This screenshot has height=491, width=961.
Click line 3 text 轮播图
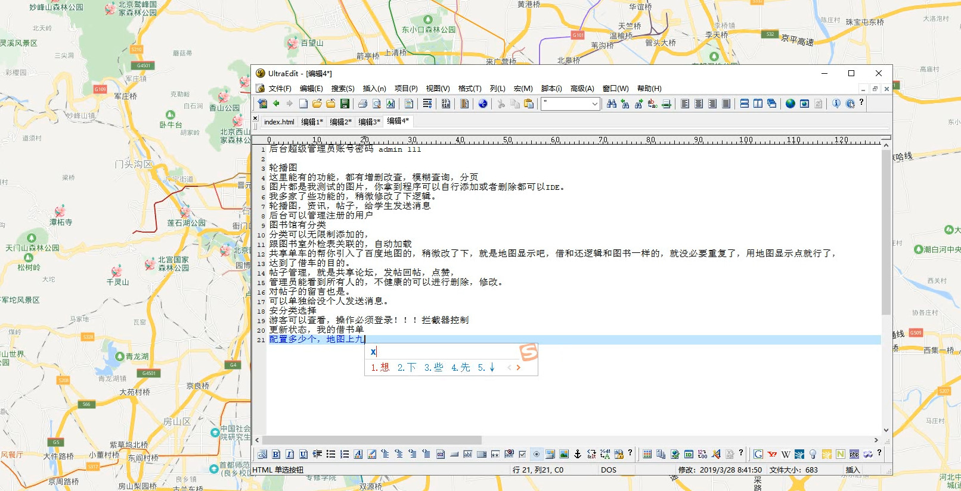coord(283,168)
